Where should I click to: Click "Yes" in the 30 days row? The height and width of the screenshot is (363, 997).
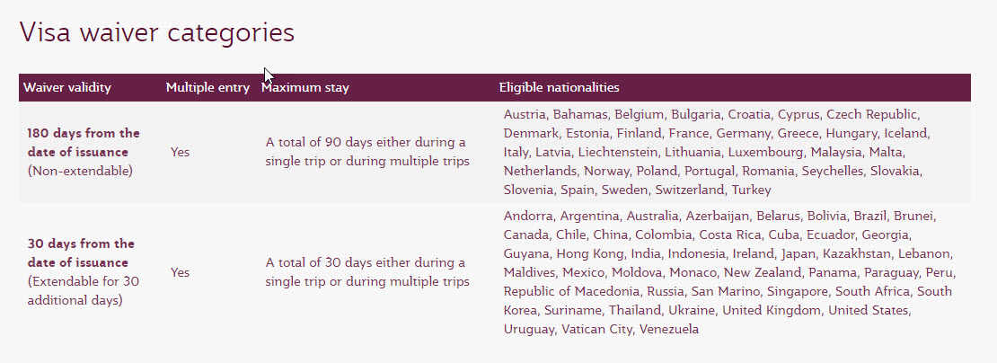point(180,271)
